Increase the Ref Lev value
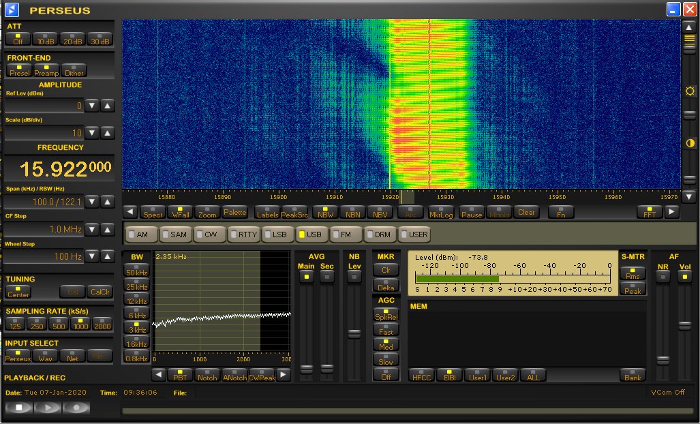This screenshot has height=424, width=700. point(108,106)
